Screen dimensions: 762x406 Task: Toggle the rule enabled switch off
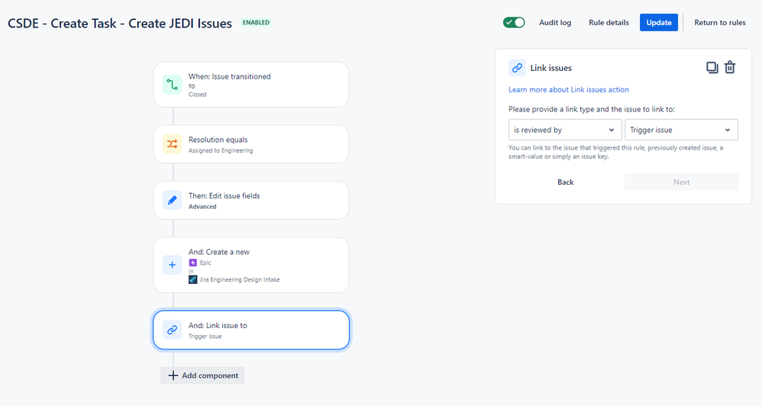(514, 22)
